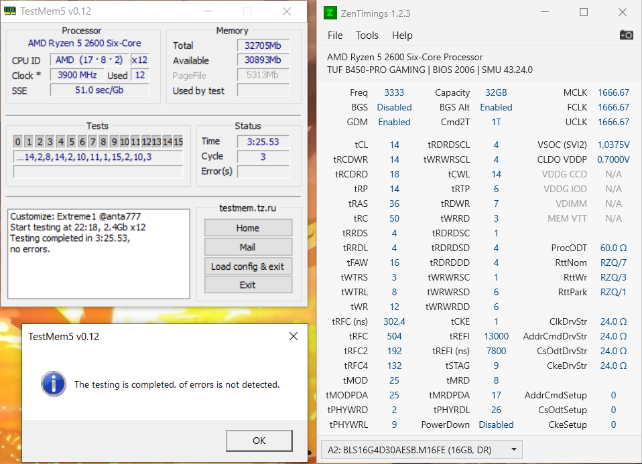Viewport: 642px width, 464px height.
Task: Click the Capacity value 32GB
Action: 496,92
